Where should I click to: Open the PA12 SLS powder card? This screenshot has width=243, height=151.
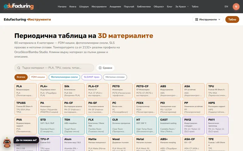193,125
